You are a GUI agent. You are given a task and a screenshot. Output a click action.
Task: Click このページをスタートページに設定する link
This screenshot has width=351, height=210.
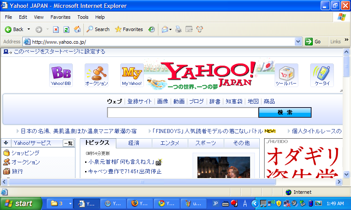pos(60,52)
